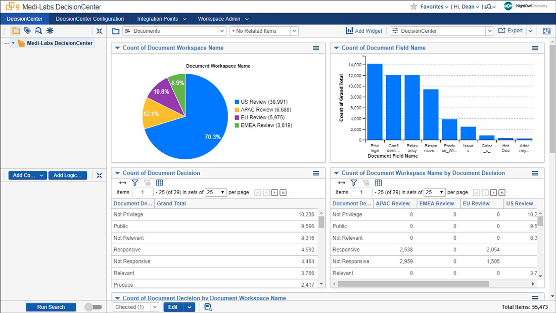Image resolution: width=556 pixels, height=313 pixels.
Task: Click the Add Widget chart icon
Action: coord(349,31)
